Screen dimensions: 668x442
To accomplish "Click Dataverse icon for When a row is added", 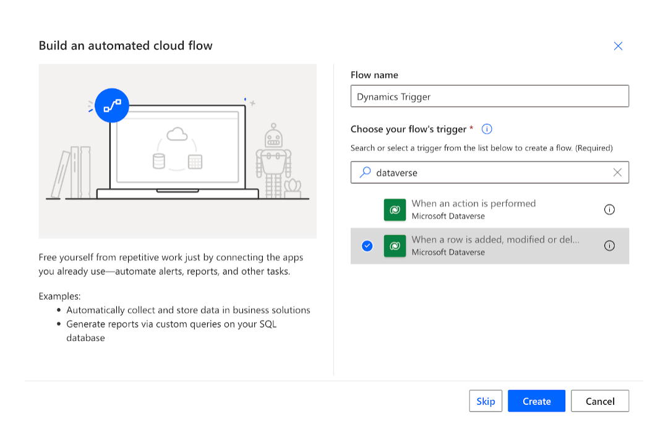I will (x=395, y=246).
